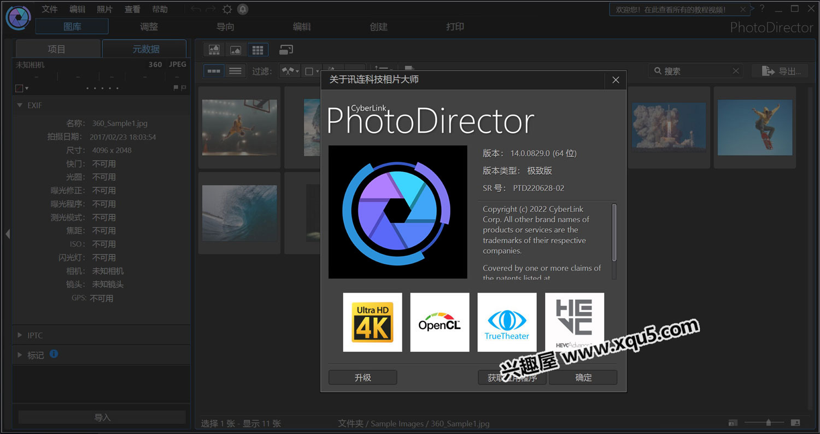820x434 pixels.
Task: Set star rating dots in metadata header
Action: click(102, 88)
